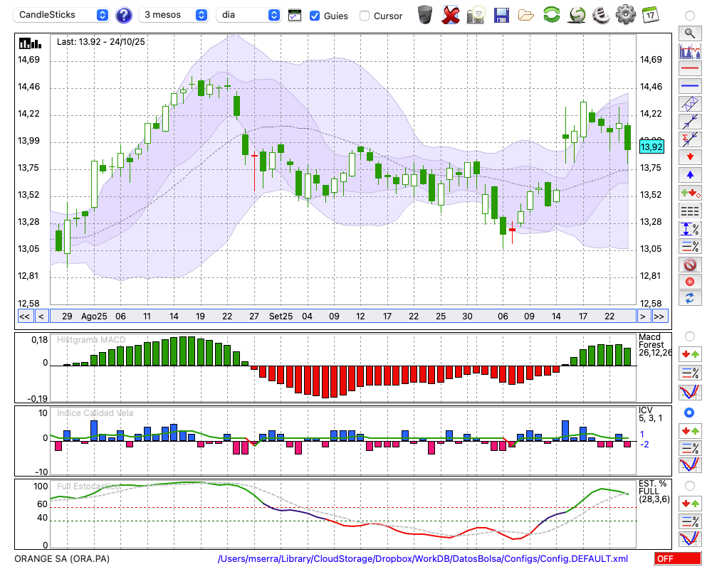Click the camera snapshot icon

[476, 14]
